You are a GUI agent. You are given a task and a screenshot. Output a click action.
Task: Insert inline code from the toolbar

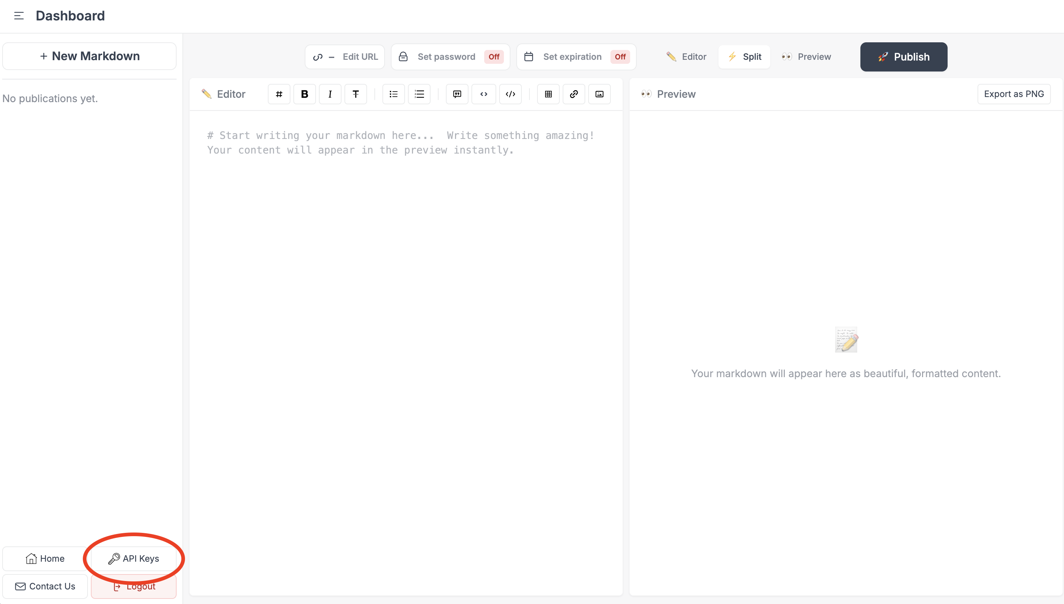click(483, 94)
